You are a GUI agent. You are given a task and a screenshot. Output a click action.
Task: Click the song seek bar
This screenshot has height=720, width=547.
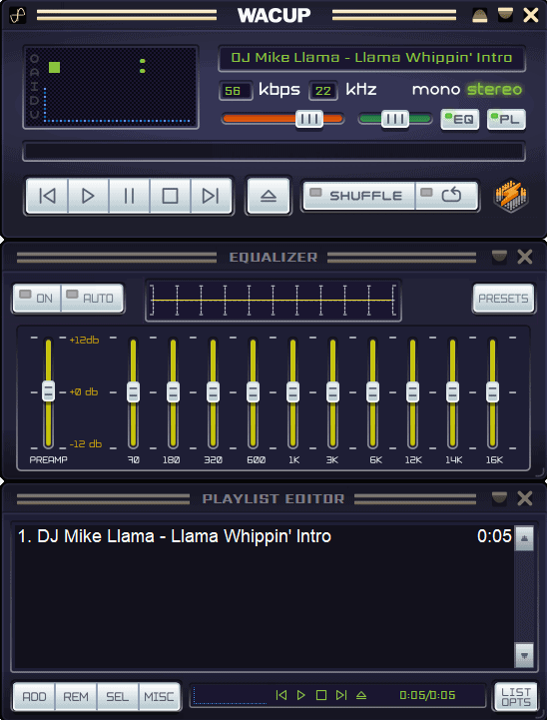click(273, 152)
